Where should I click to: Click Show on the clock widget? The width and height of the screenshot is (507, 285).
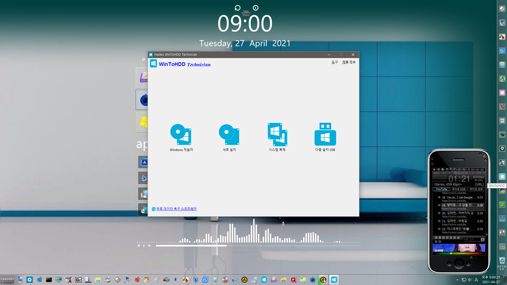(246, 15)
